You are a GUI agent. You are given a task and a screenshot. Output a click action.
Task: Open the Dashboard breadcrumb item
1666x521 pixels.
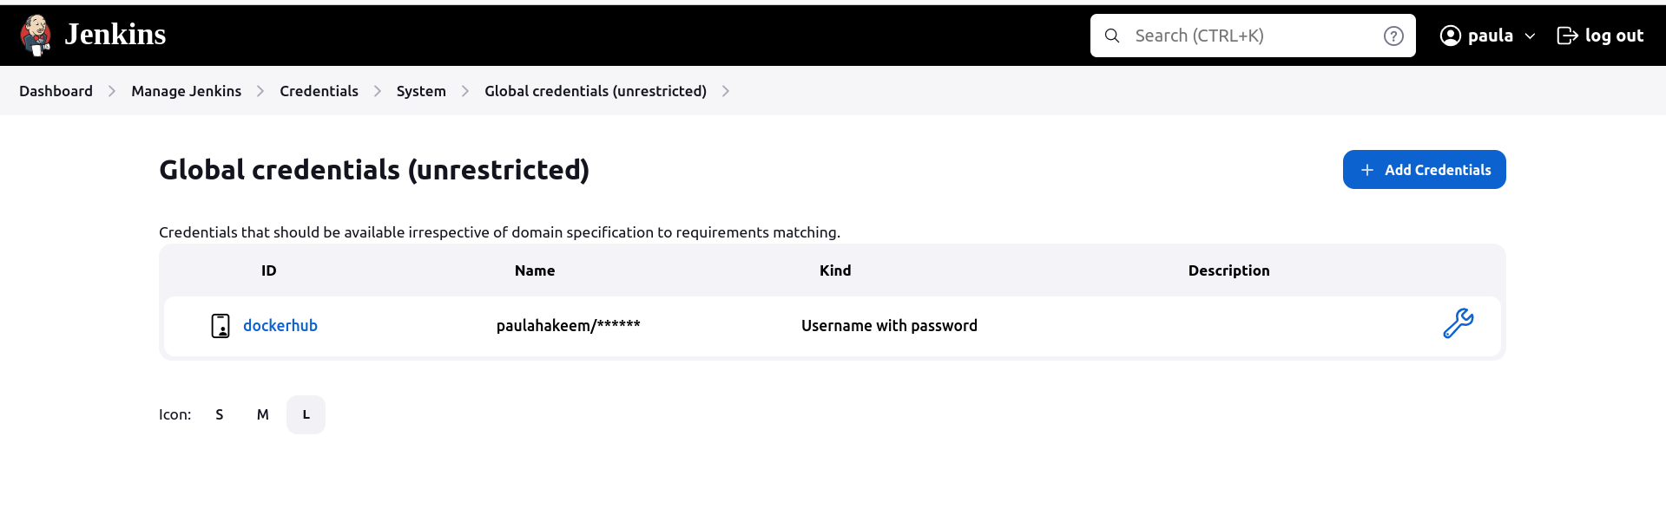click(x=55, y=91)
